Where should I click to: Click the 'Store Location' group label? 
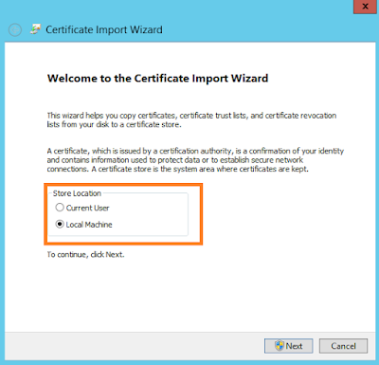pos(77,193)
